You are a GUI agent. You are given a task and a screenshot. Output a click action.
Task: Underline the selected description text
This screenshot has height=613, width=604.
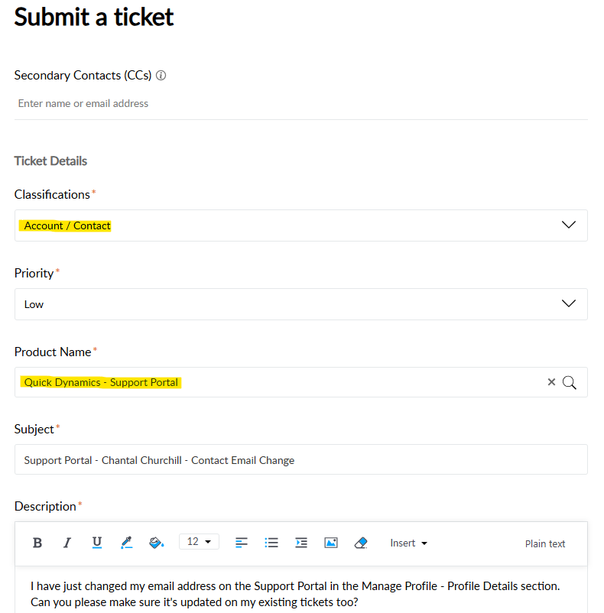(x=97, y=543)
